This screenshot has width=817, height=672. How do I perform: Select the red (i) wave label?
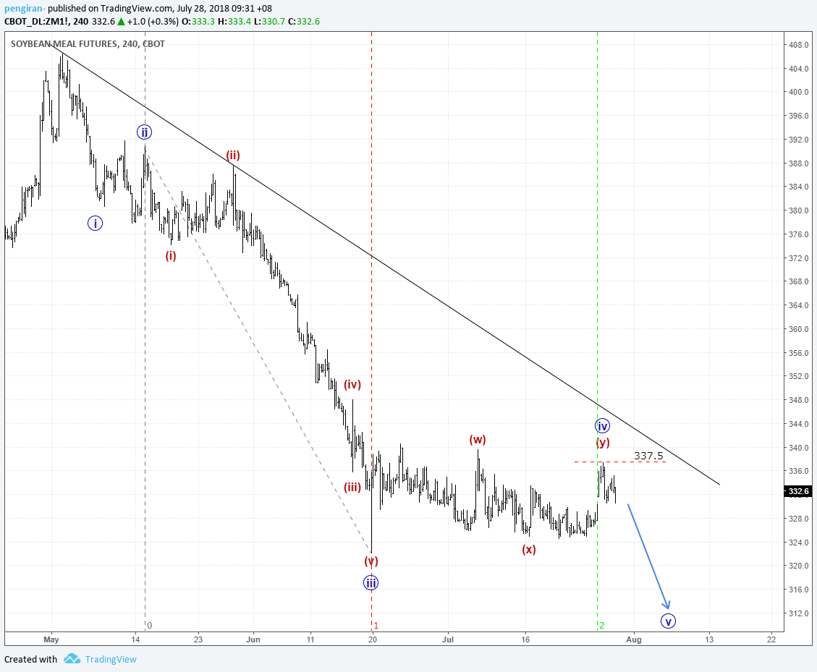click(171, 256)
